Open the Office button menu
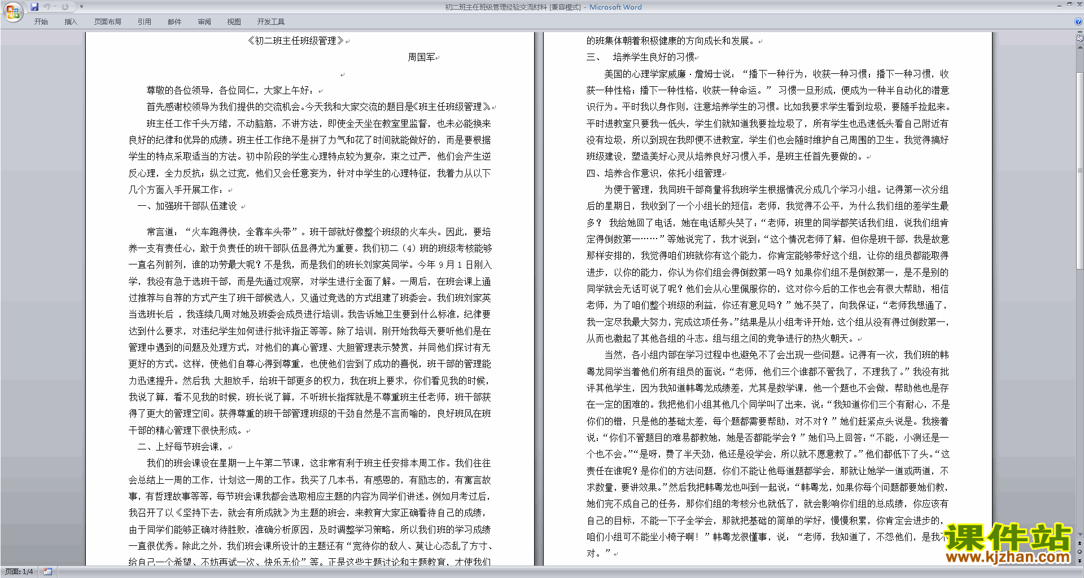The image size is (1084, 578). point(12,12)
